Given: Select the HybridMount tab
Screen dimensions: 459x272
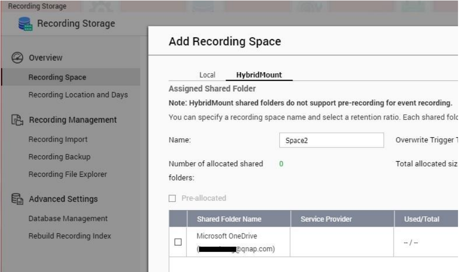Looking at the screenshot, I should pos(259,75).
